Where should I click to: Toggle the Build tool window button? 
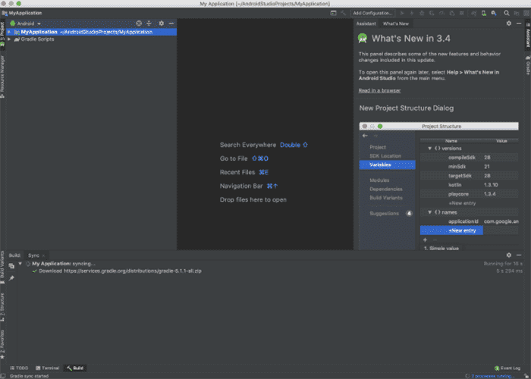point(75,368)
